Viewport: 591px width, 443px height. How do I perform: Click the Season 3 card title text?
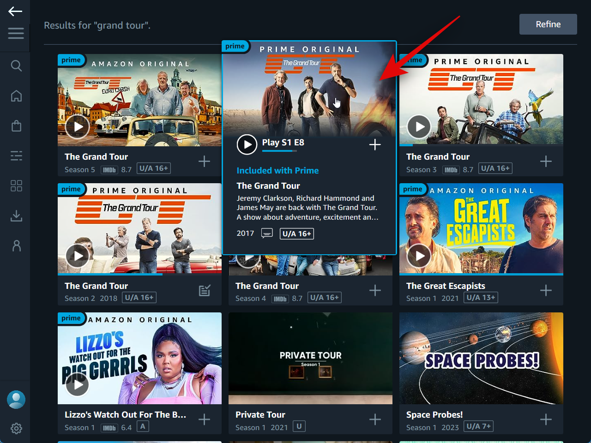[438, 156]
